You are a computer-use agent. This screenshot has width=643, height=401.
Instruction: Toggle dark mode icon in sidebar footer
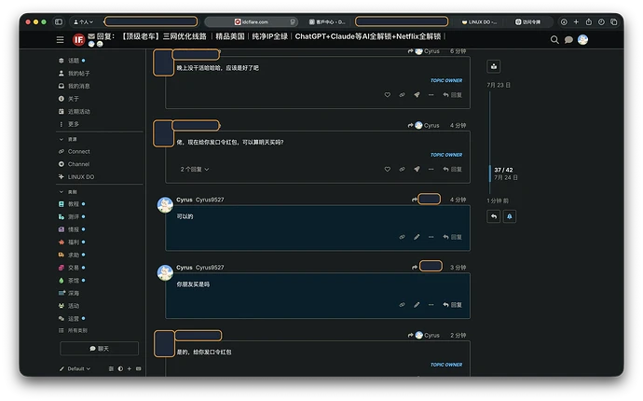pos(120,368)
